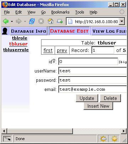Select the tbluserrole table link
This screenshot has height=144, width=128.
(16, 50)
